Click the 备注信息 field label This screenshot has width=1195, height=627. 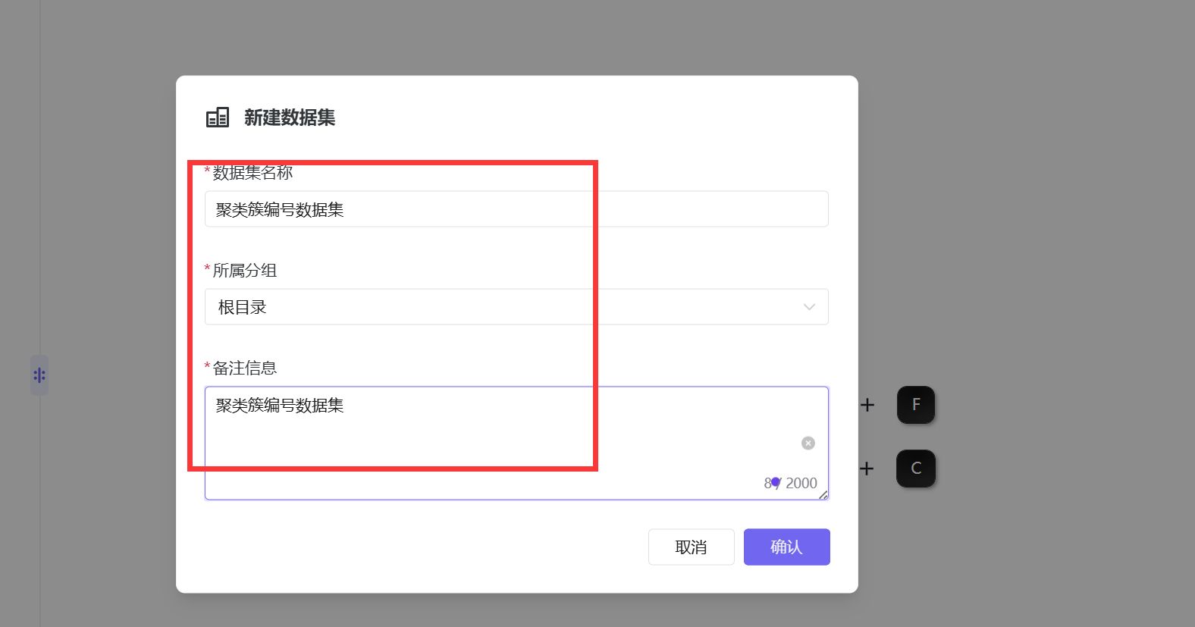[244, 368]
